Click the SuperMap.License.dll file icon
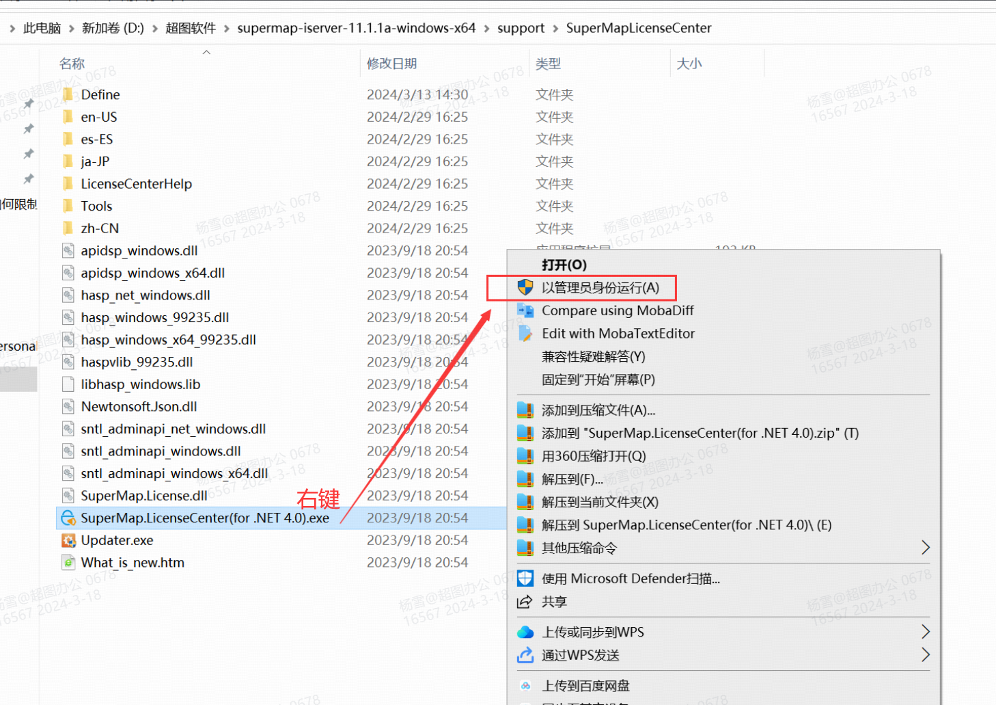This screenshot has width=996, height=705. click(68, 496)
